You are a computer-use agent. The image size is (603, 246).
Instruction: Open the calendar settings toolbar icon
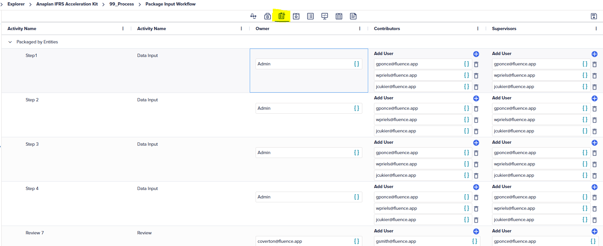[x=296, y=16]
